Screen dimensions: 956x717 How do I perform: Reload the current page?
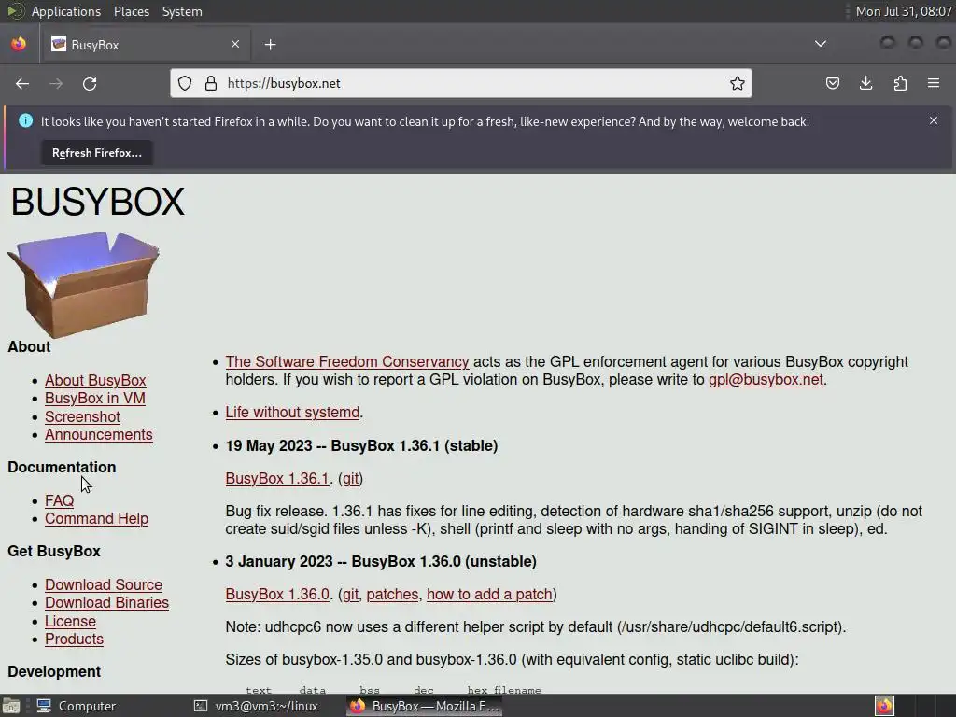pos(90,83)
